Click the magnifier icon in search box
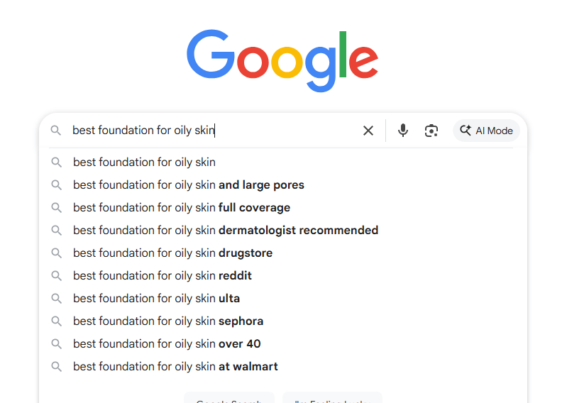This screenshot has width=567, height=403. 55,131
